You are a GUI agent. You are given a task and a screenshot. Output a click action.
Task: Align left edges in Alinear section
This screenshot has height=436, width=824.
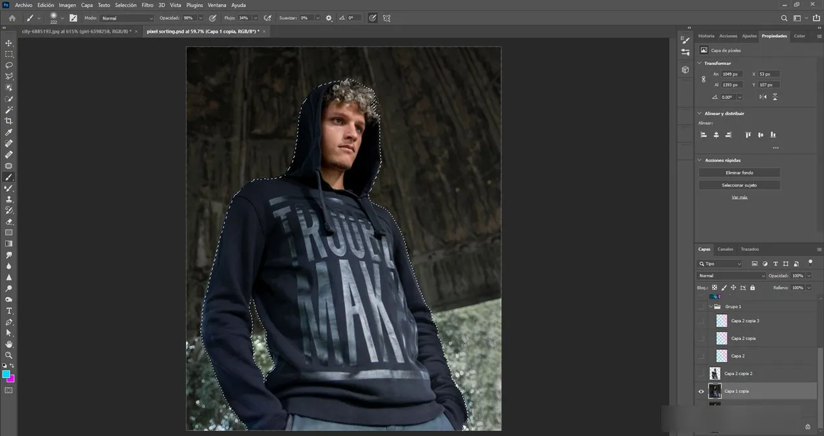pos(704,135)
